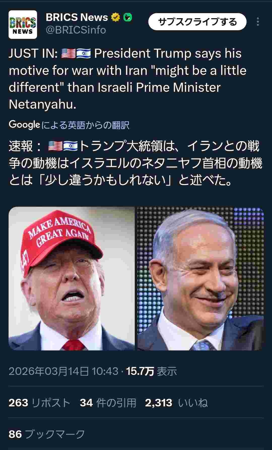
Task: Click the 15.7万 表示 view count
Action: click(152, 371)
